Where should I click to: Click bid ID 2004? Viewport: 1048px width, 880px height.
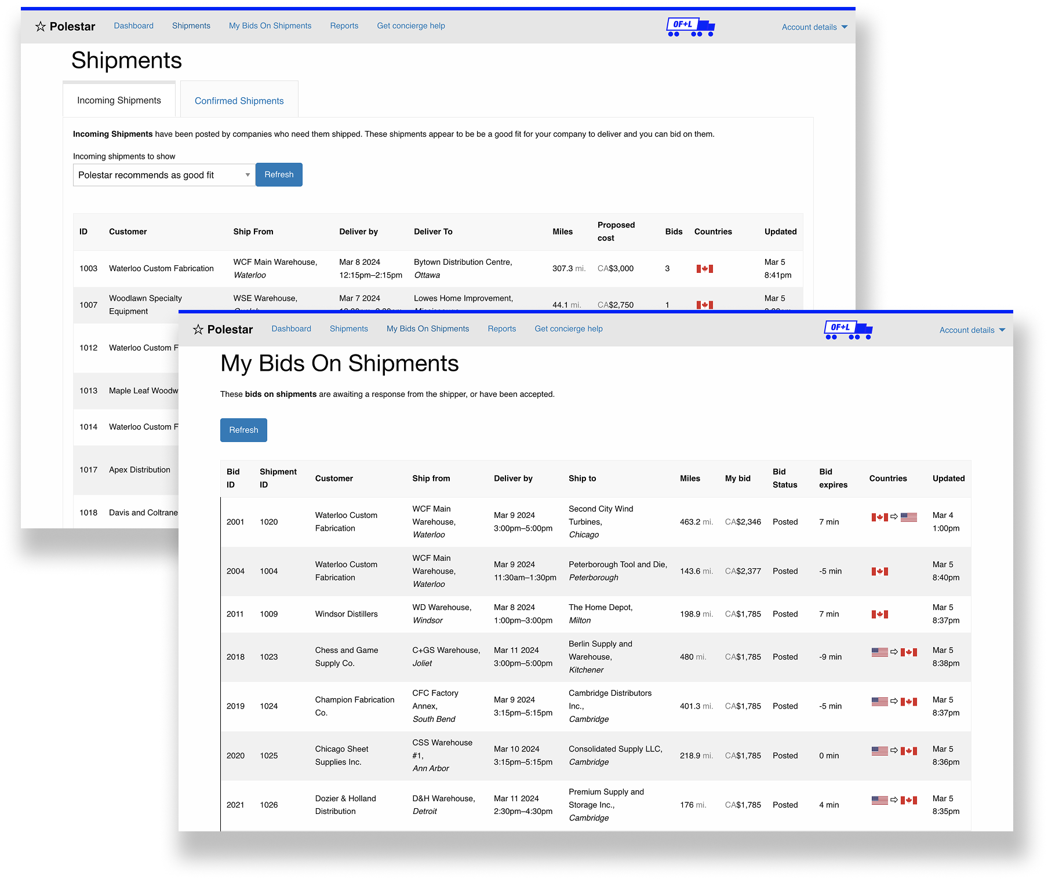point(235,571)
